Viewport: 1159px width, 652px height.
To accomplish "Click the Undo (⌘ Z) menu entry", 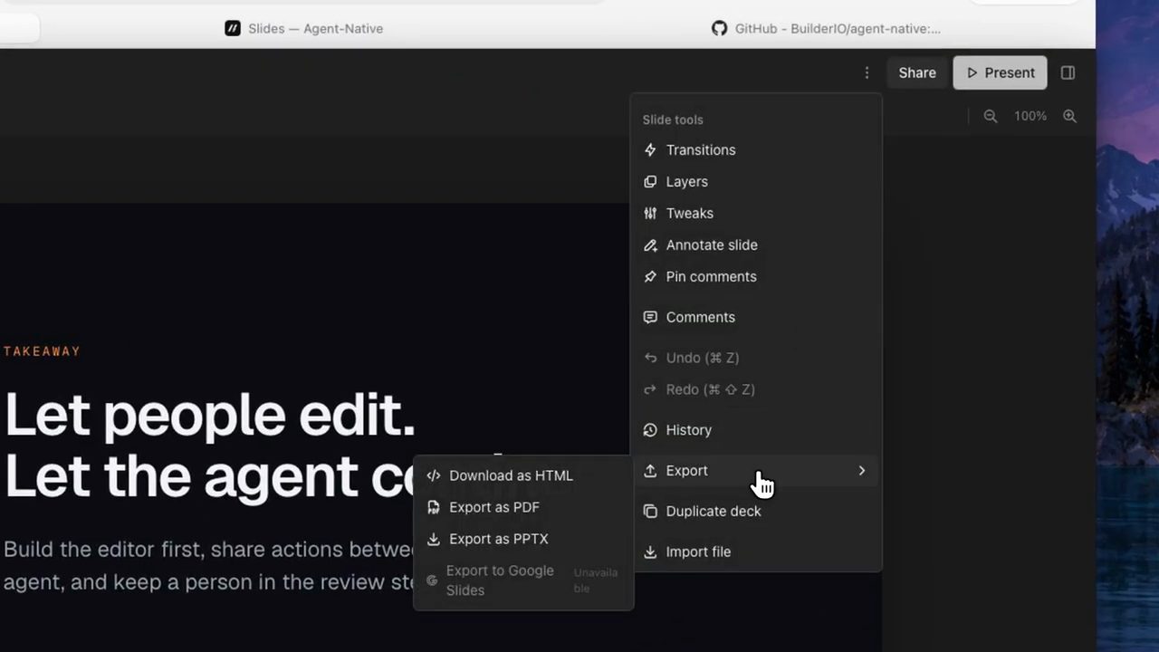I will [756, 358].
